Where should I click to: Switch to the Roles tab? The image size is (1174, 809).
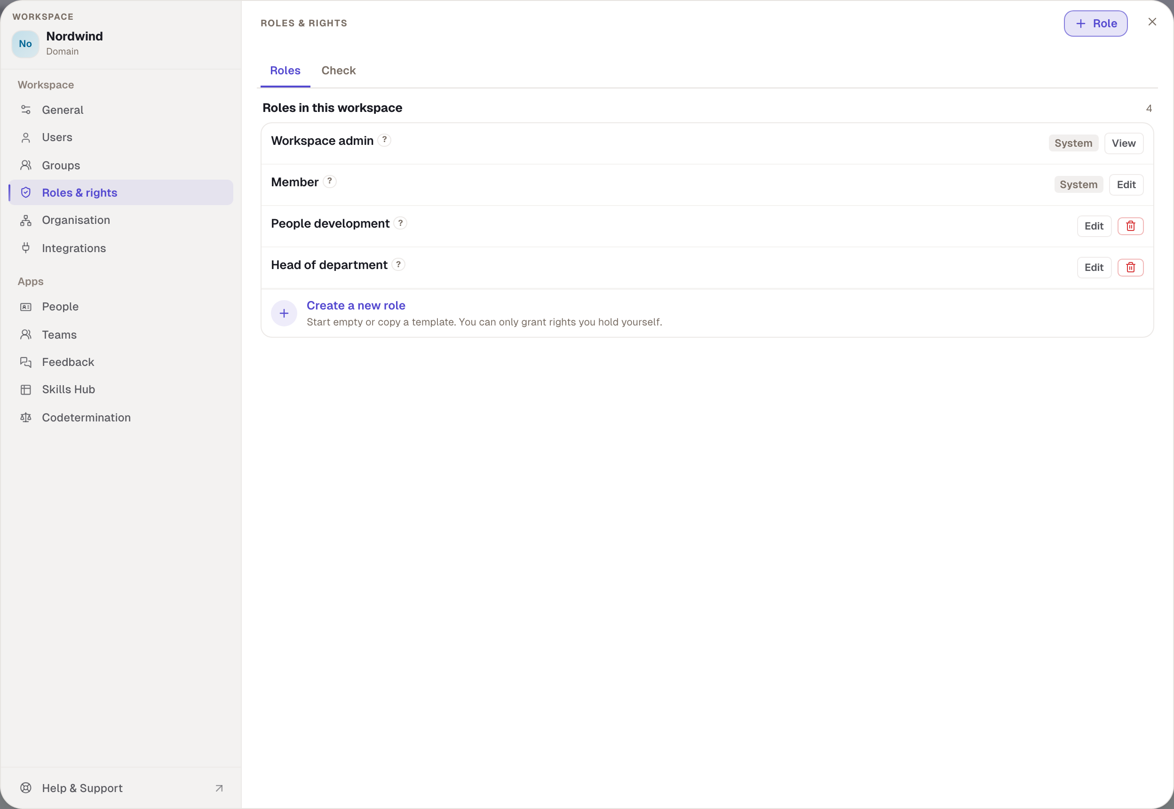pos(286,71)
